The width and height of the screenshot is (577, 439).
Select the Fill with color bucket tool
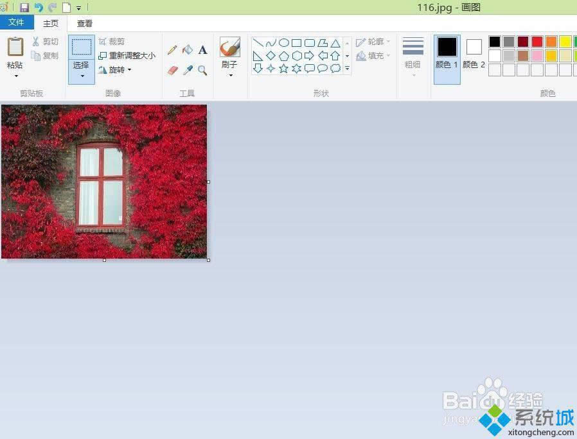pyautogui.click(x=188, y=49)
